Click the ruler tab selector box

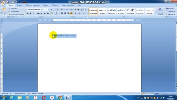coord(2,20)
